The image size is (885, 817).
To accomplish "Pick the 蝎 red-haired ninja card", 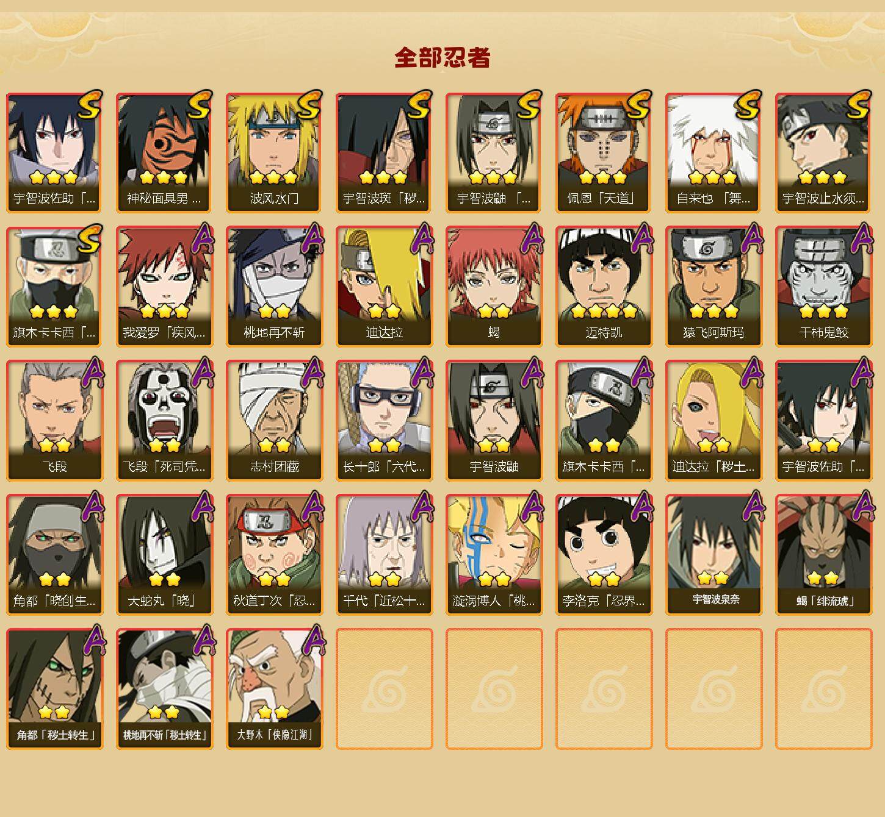I will (x=494, y=287).
